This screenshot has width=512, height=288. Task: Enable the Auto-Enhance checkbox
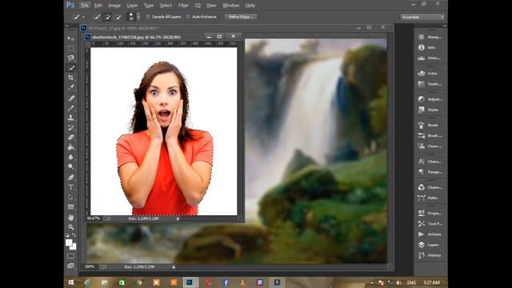click(188, 17)
